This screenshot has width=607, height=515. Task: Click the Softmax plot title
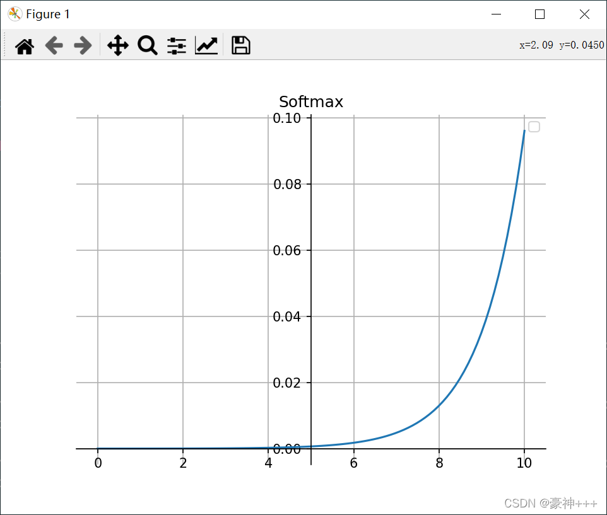click(x=311, y=102)
